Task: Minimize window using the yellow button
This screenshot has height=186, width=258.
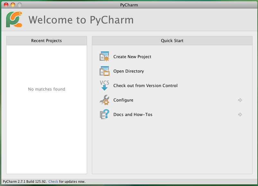Action: [x=13, y=5]
